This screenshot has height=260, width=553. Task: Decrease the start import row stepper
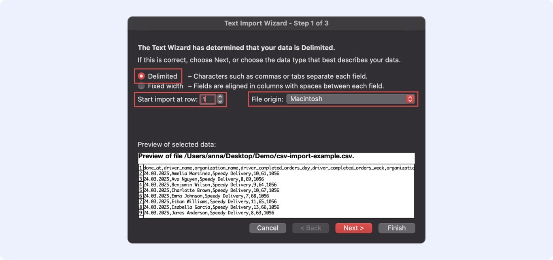tap(220, 101)
